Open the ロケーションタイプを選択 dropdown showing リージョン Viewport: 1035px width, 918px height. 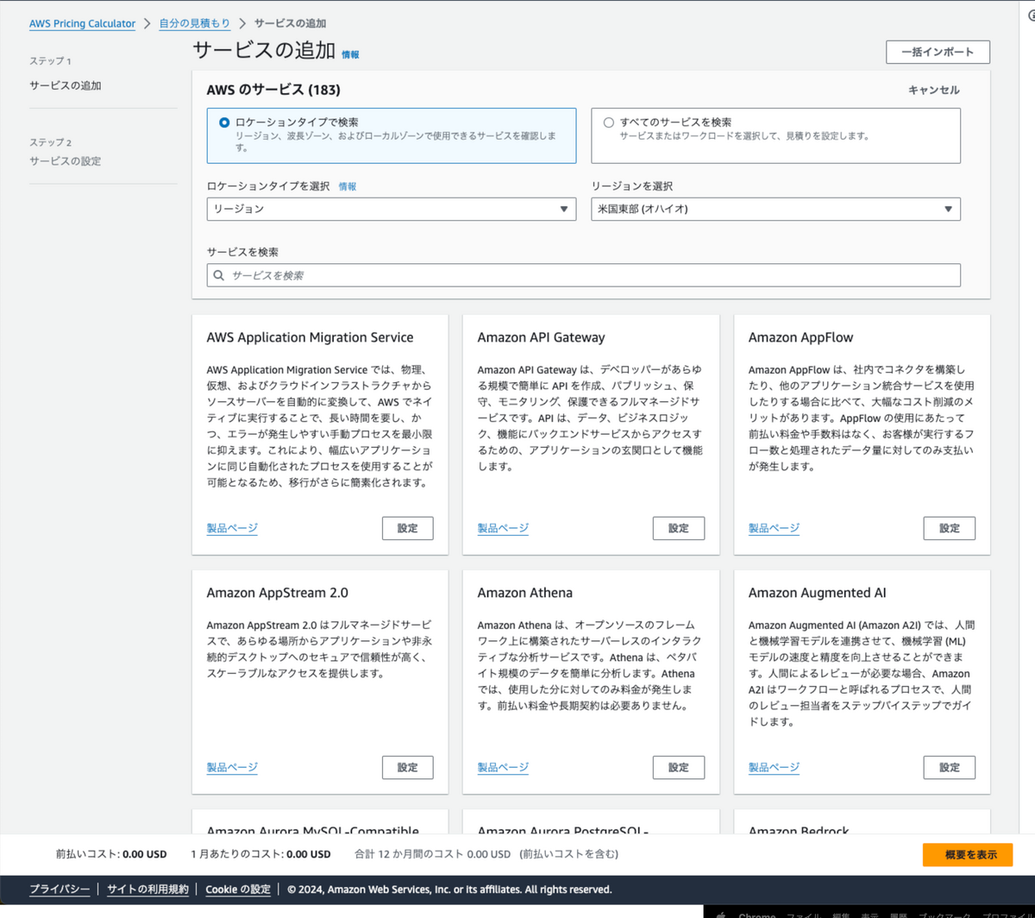pyautogui.click(x=392, y=209)
